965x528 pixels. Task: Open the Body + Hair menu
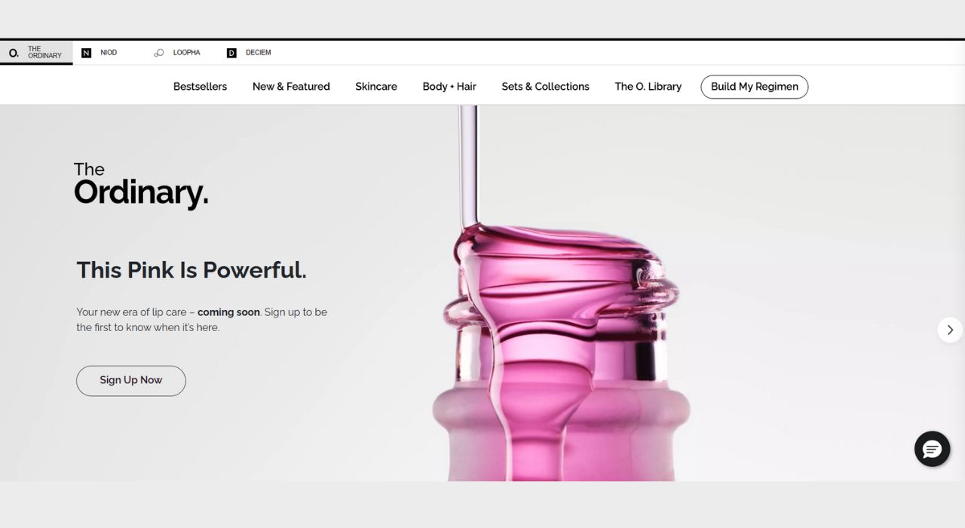tap(449, 87)
